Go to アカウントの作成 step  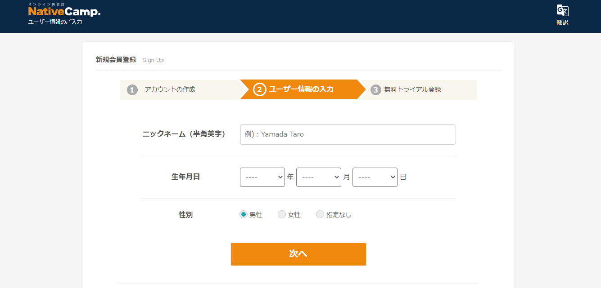click(170, 89)
